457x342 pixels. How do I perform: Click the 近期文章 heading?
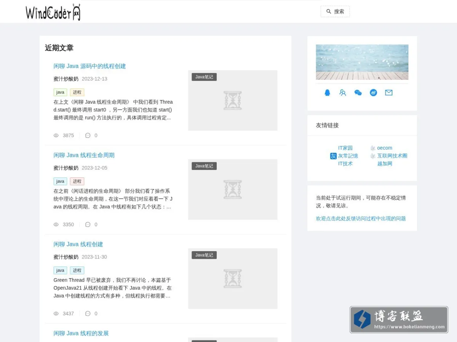[59, 48]
